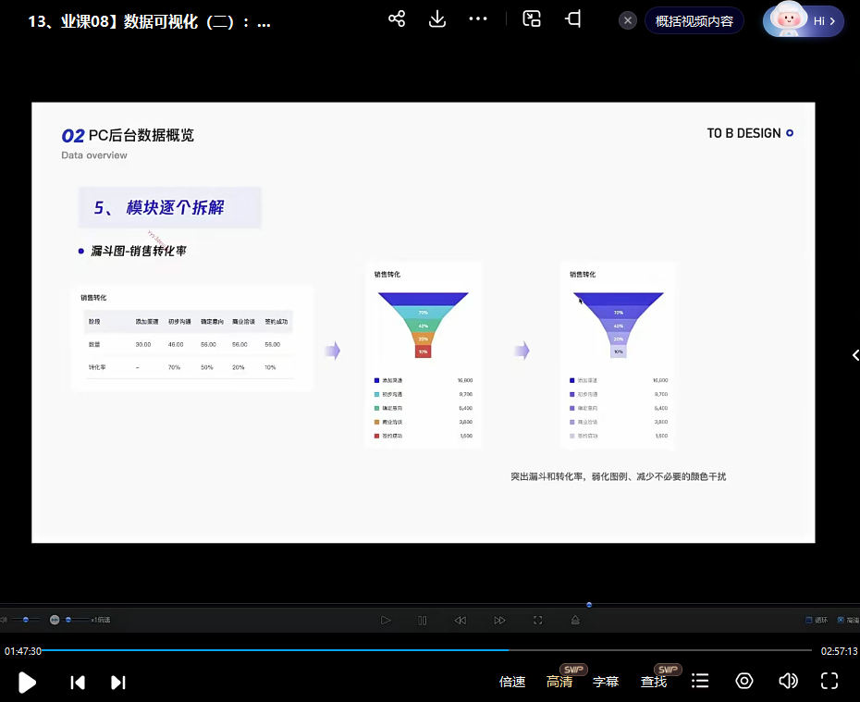Skip to the next video
Viewport: 860px width, 702px height.
(x=117, y=682)
